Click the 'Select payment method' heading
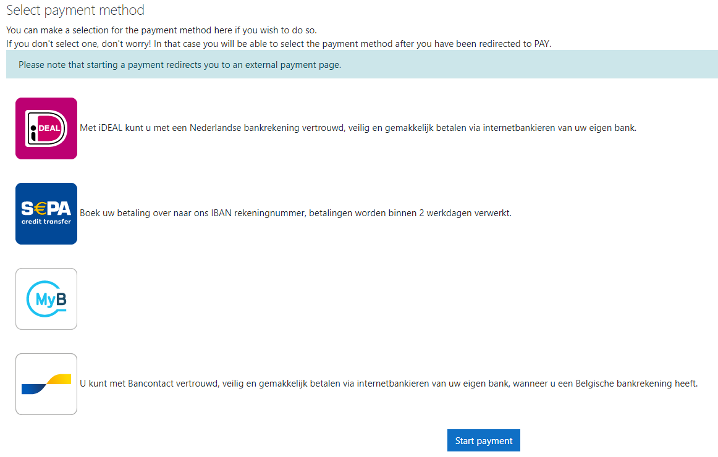 pyautogui.click(x=75, y=10)
